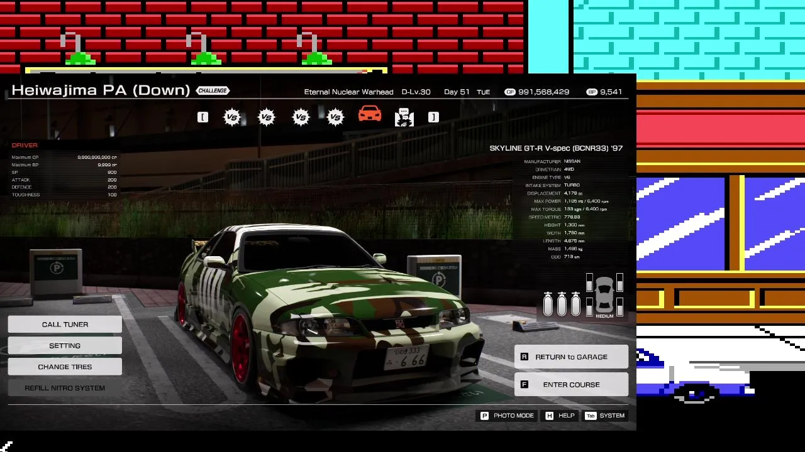805x452 pixels.
Task: Click the middle nitro bottle icon
Action: tap(562, 304)
